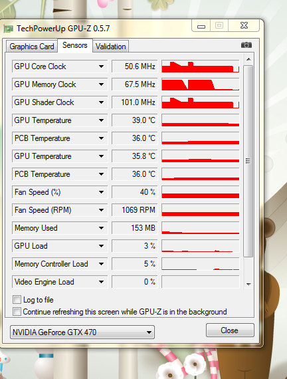Click the sensor list scrollbar thumb
Screen dimensions: 287x379
pyautogui.click(x=248, y=161)
